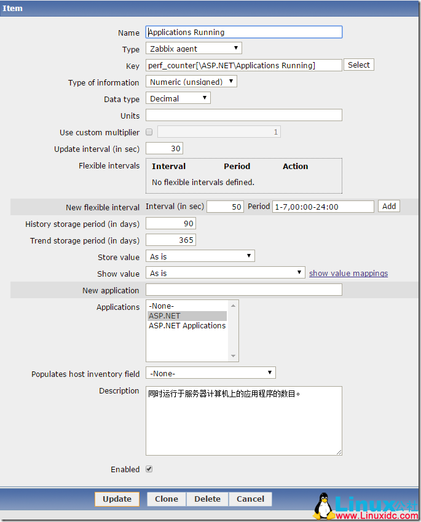Disable the Enabled checkbox

pos(148,469)
